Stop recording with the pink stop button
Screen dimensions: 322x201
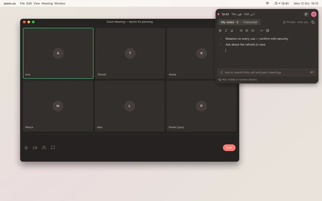pyautogui.click(x=314, y=14)
